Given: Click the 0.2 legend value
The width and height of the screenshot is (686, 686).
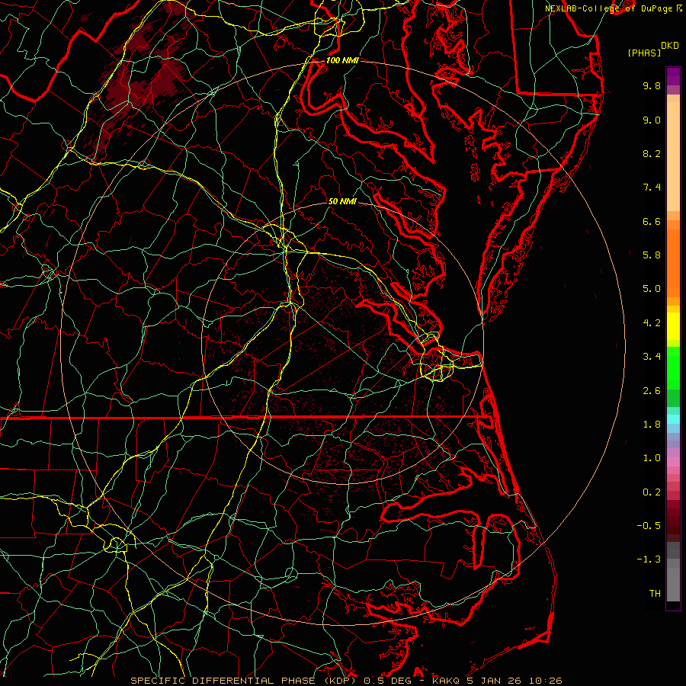Looking at the screenshot, I should click(x=652, y=492).
